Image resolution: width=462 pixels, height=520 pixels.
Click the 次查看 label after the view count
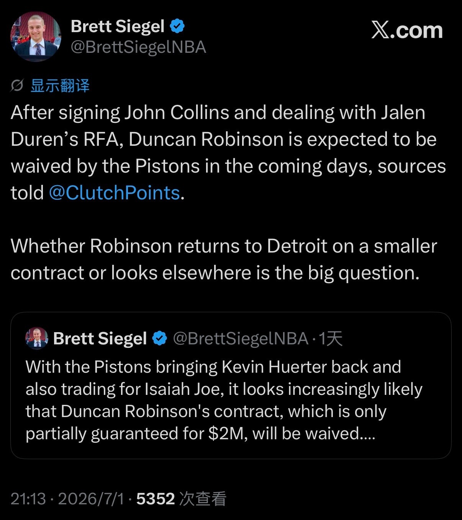[203, 499]
